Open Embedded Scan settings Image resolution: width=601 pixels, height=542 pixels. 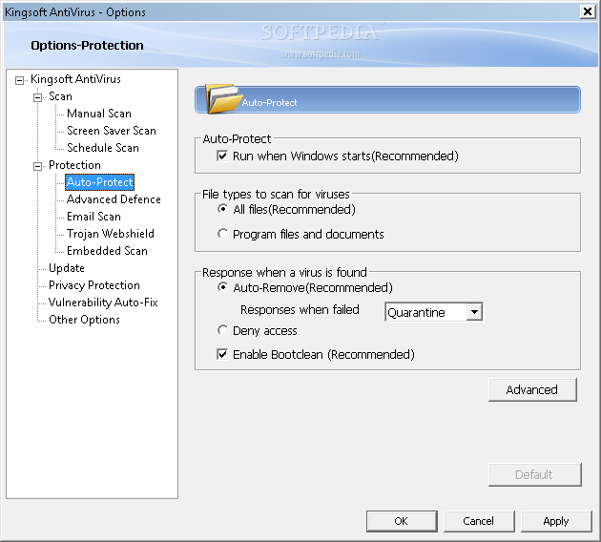pos(107,251)
